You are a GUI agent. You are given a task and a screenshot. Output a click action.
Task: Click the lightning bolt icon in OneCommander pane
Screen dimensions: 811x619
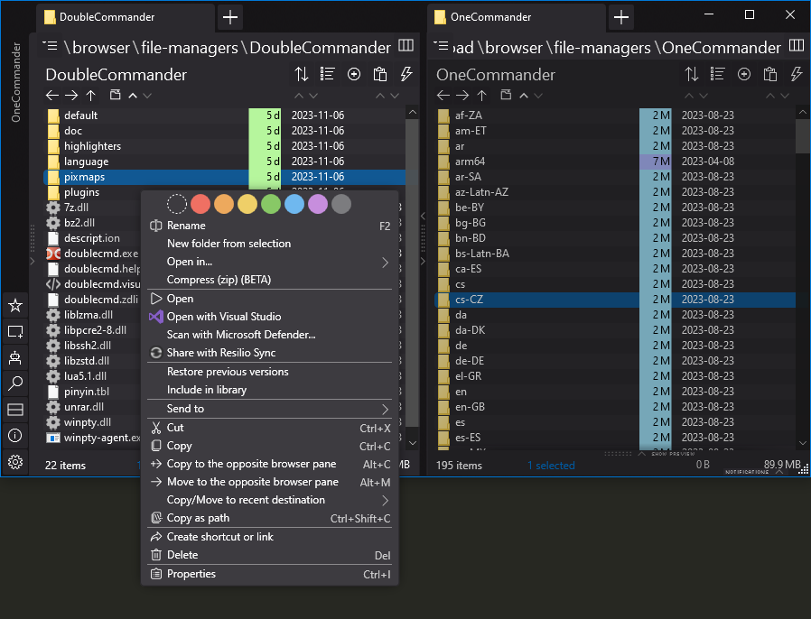797,75
